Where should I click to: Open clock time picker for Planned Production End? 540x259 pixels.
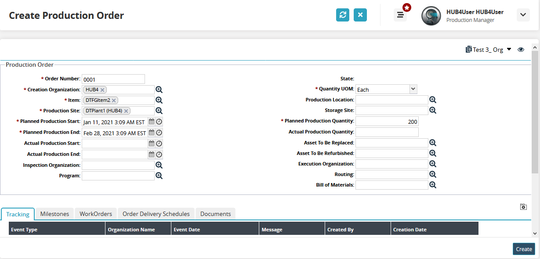159,133
